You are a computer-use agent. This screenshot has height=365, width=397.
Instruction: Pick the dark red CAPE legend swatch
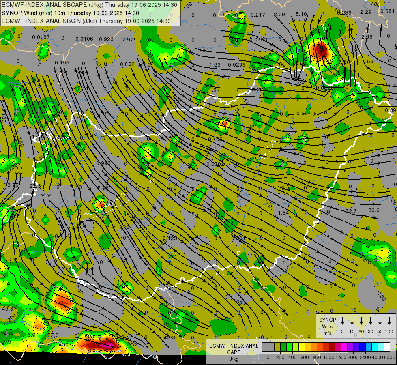click(x=332, y=347)
